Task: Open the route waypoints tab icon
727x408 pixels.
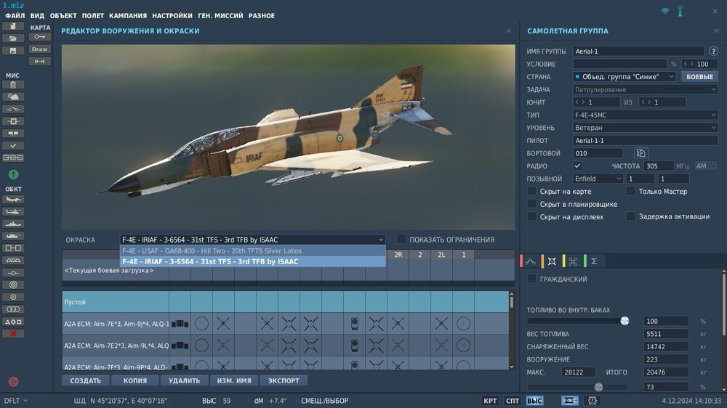Action: (531, 261)
